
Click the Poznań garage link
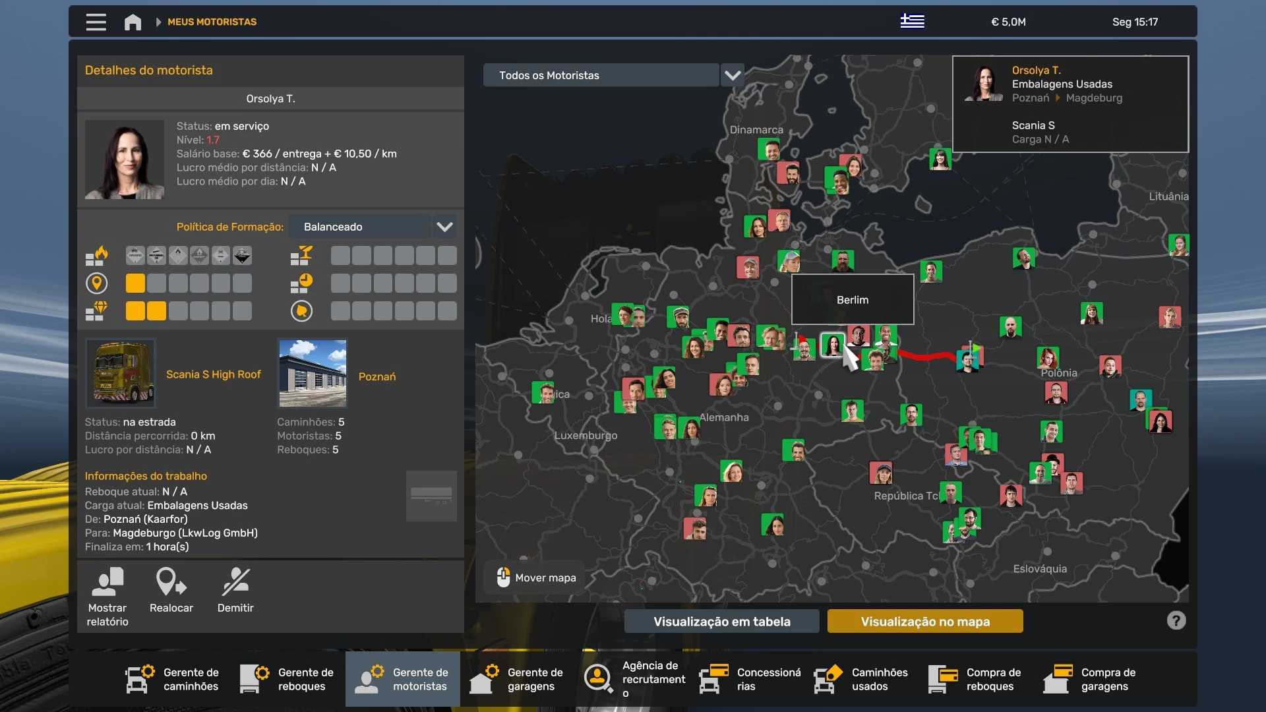377,376
